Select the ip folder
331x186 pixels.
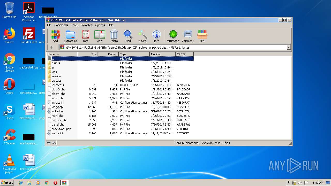(x=120, y=67)
